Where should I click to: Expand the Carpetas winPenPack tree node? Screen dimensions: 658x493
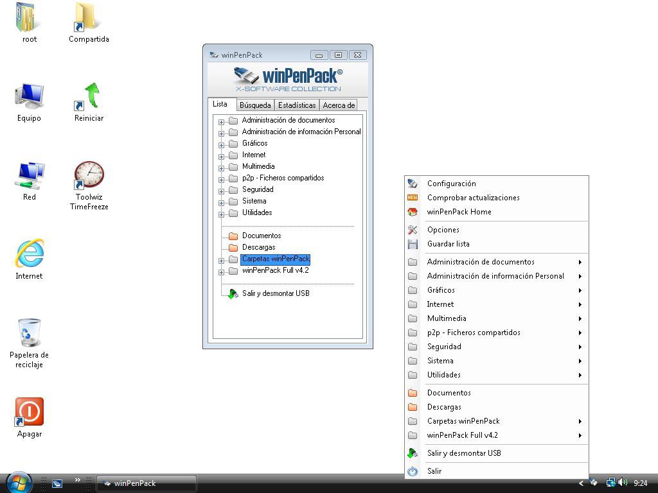pyautogui.click(x=221, y=261)
